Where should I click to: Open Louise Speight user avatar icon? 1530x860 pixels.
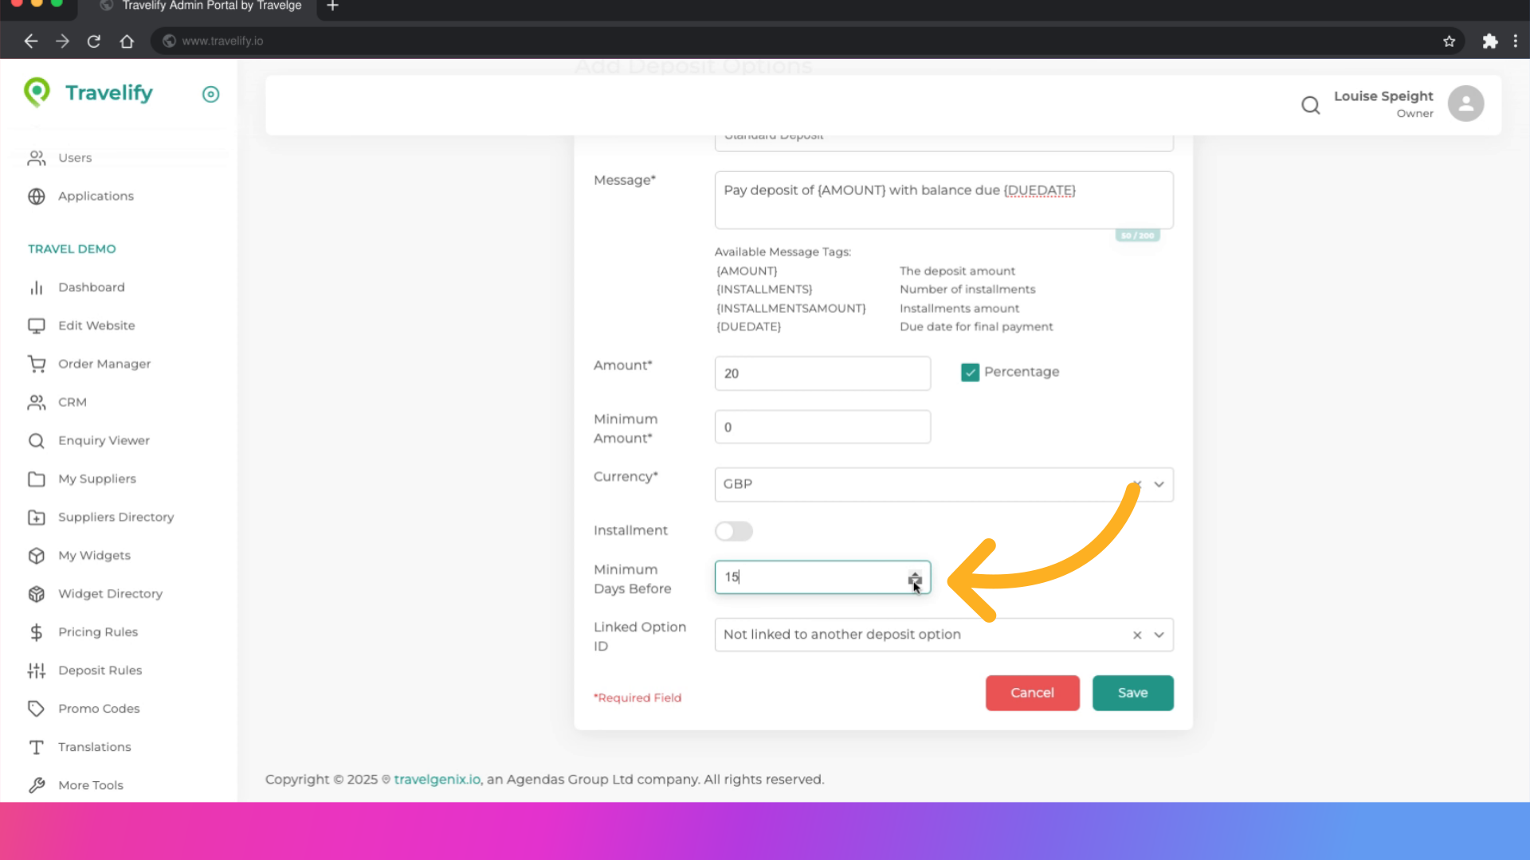pyautogui.click(x=1465, y=104)
